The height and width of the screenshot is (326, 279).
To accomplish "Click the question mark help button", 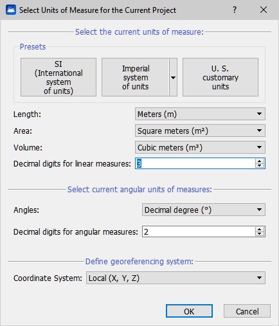I will click(x=235, y=10).
